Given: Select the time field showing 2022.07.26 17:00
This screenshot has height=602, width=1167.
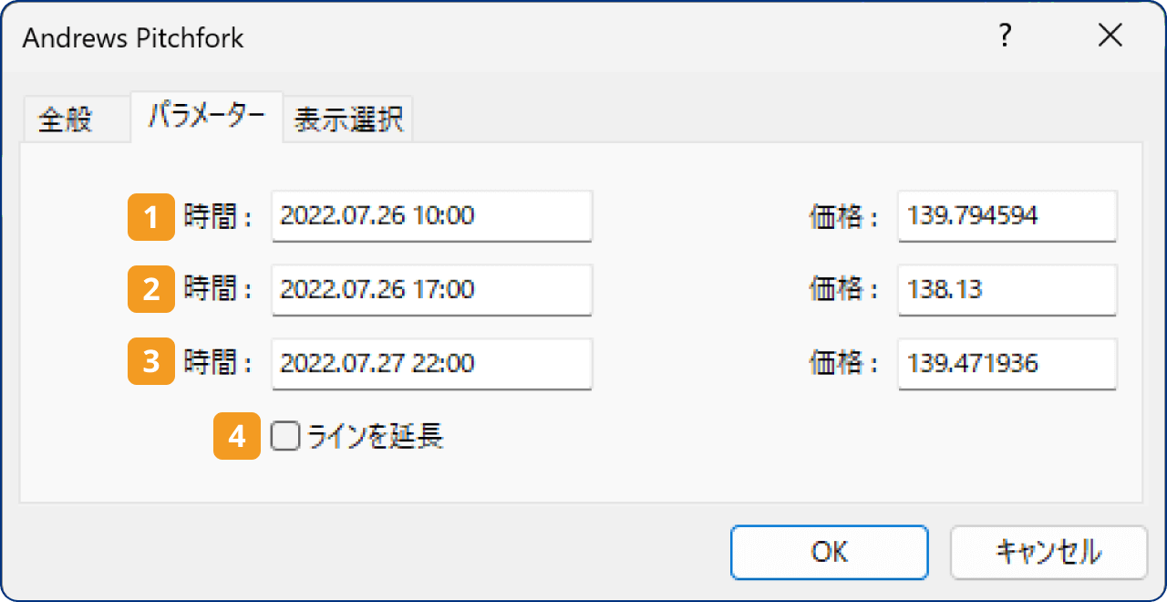Looking at the screenshot, I should (431, 290).
